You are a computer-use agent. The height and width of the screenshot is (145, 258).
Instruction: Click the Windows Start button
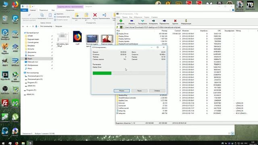coord(3,143)
